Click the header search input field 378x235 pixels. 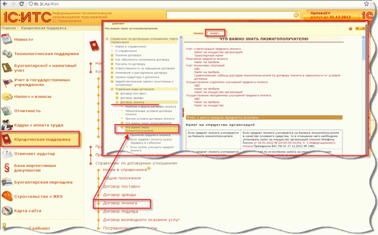point(230,15)
